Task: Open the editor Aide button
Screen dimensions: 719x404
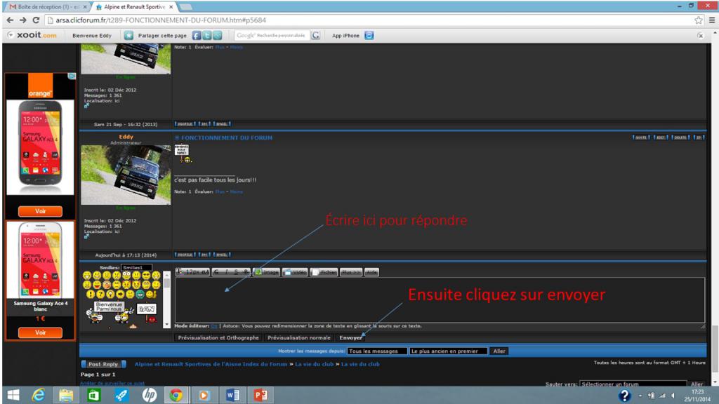Action: pos(371,272)
